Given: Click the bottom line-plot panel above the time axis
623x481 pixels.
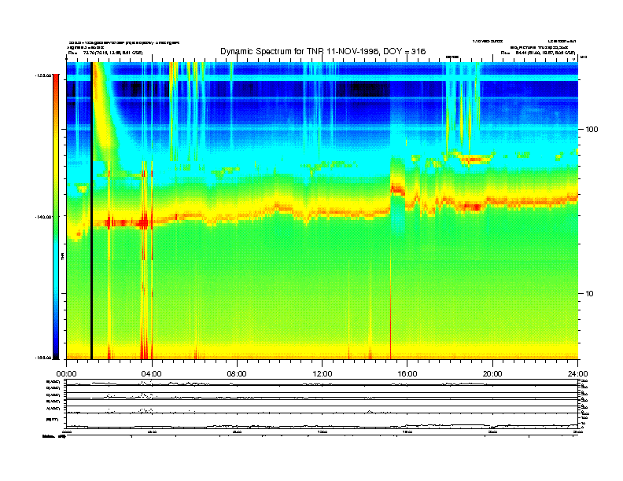Looking at the screenshot, I should [322, 420].
